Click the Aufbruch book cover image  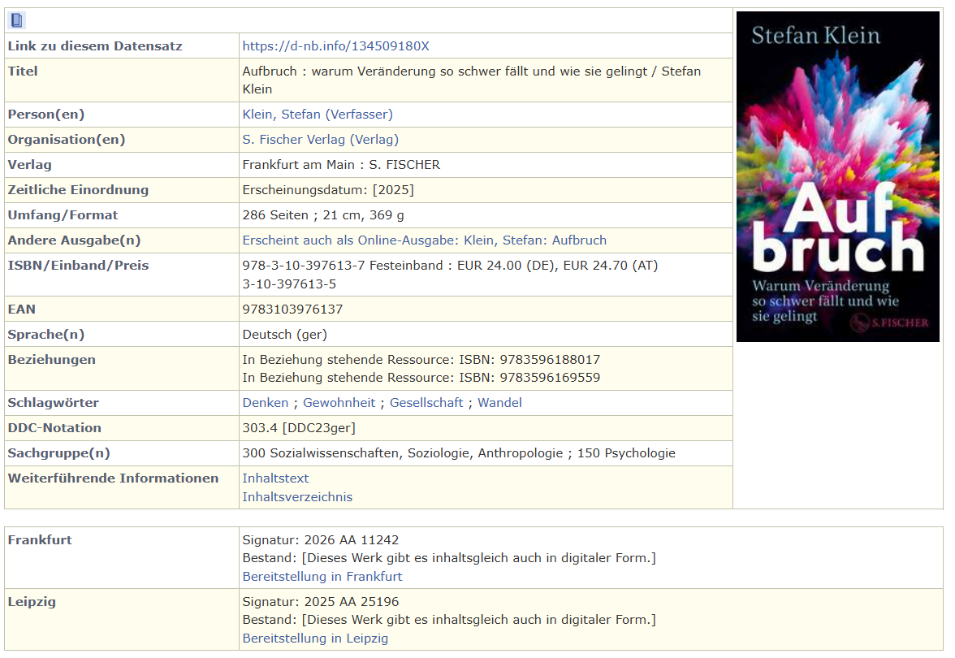(x=837, y=177)
